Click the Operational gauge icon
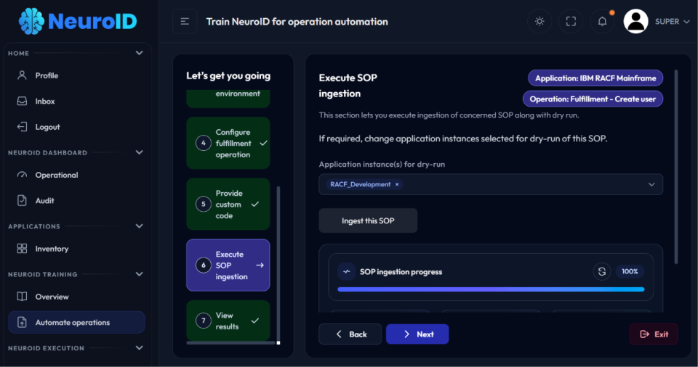This screenshot has height=367, width=698. point(22,175)
